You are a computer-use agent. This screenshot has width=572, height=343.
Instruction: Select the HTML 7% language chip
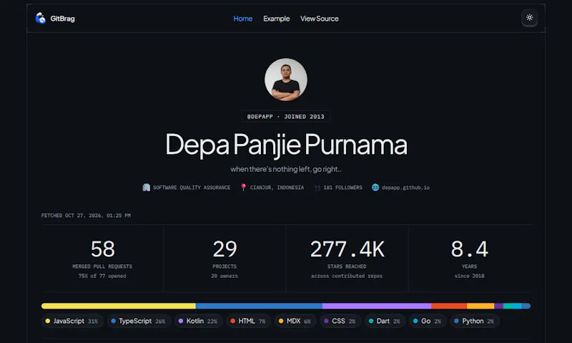[248, 321]
